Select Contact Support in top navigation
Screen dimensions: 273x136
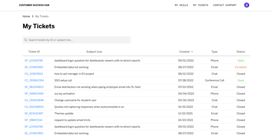click(225, 5)
